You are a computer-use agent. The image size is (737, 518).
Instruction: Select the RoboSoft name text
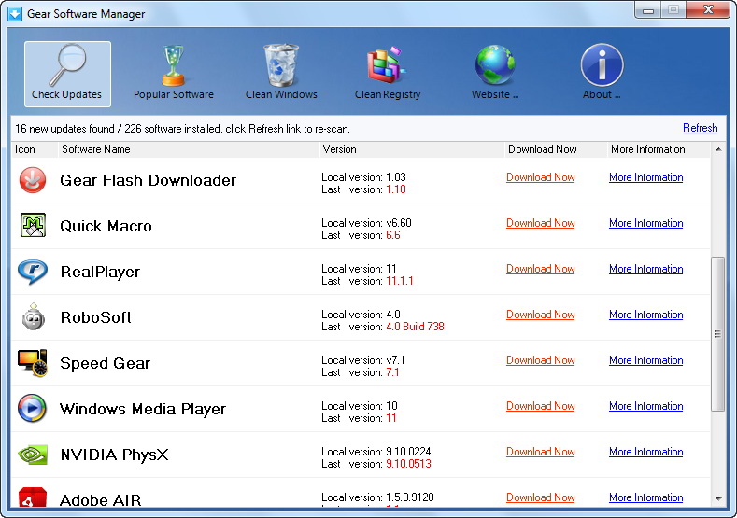(96, 317)
